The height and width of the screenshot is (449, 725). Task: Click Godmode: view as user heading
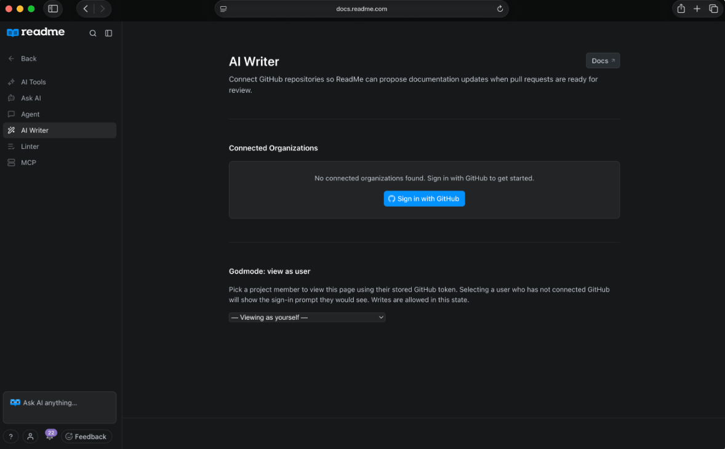click(x=270, y=271)
